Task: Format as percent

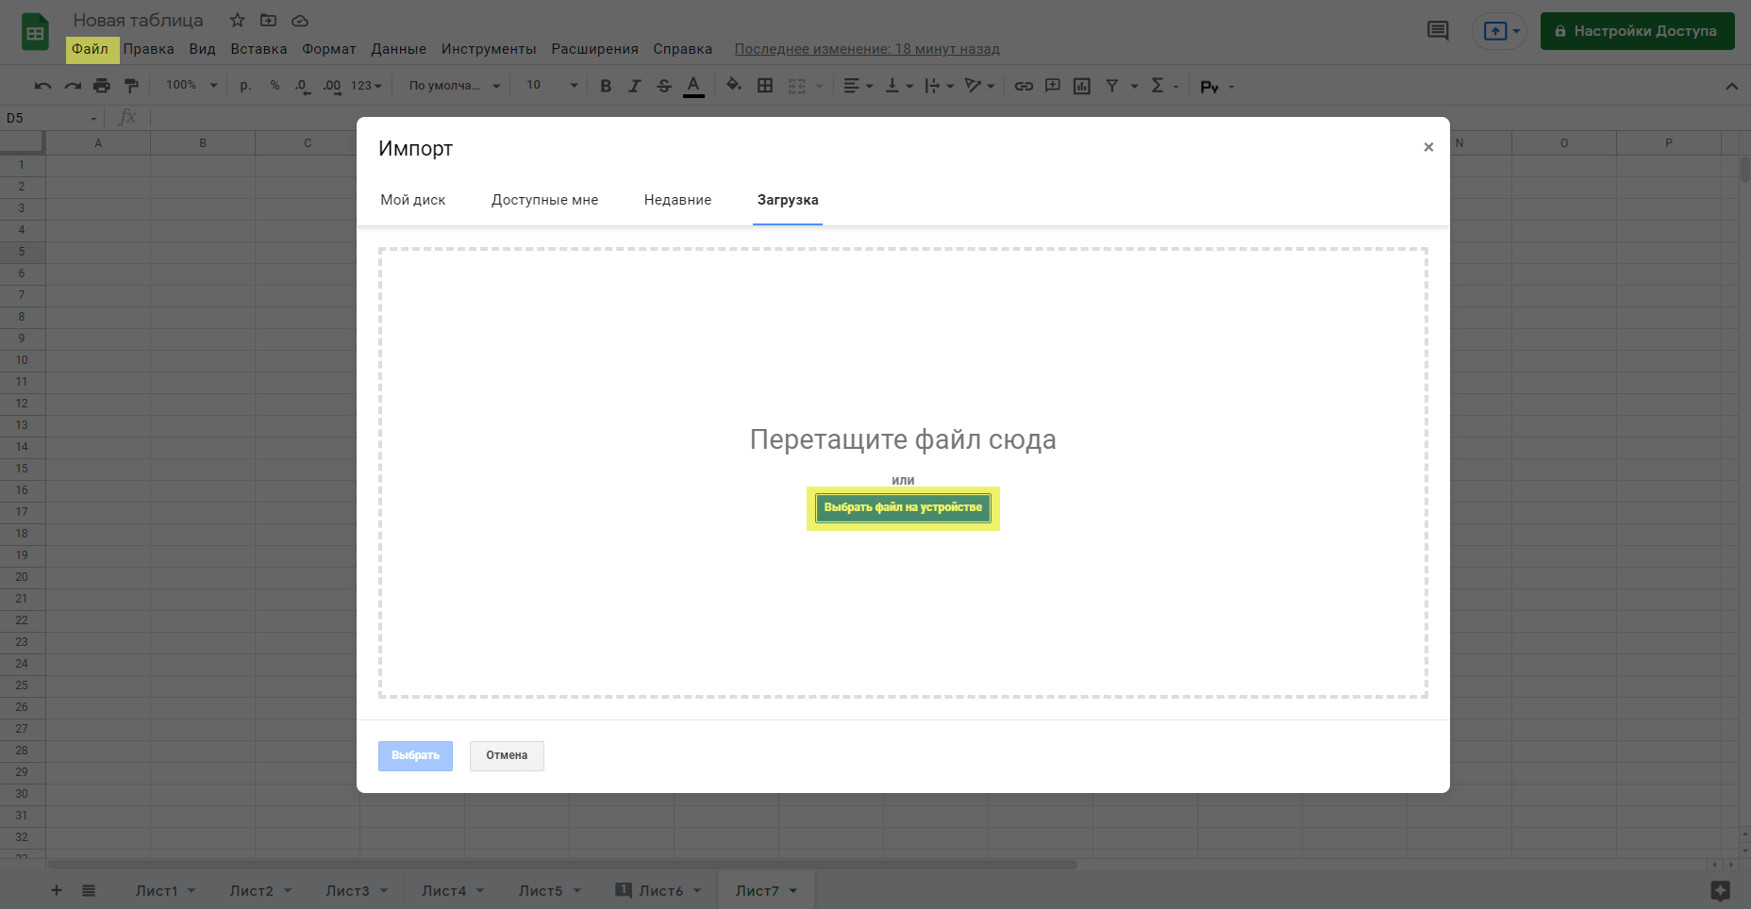Action: tap(275, 86)
